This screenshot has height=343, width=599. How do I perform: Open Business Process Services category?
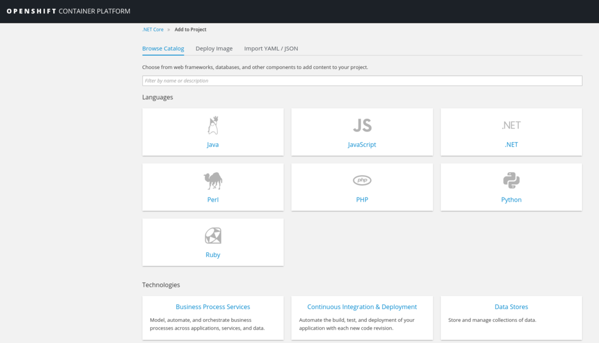pos(213,307)
